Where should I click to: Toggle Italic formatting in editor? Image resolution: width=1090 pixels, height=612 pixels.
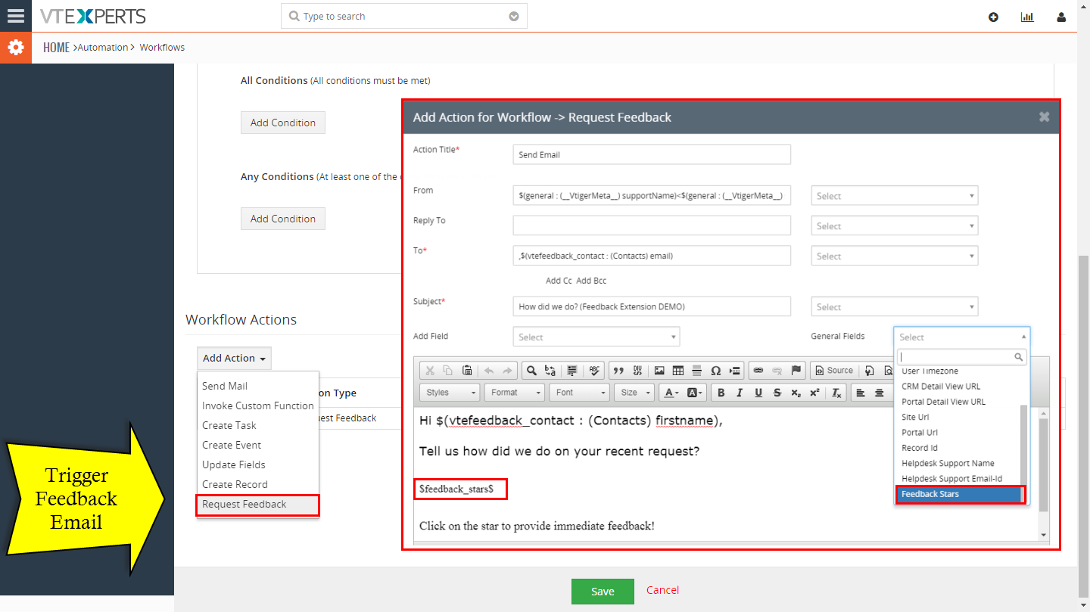[x=740, y=393]
